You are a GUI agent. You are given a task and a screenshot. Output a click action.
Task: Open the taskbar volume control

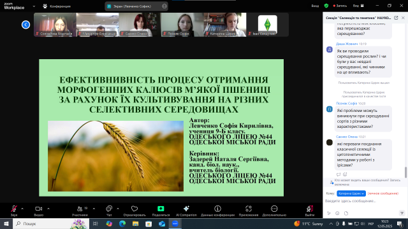363,223
